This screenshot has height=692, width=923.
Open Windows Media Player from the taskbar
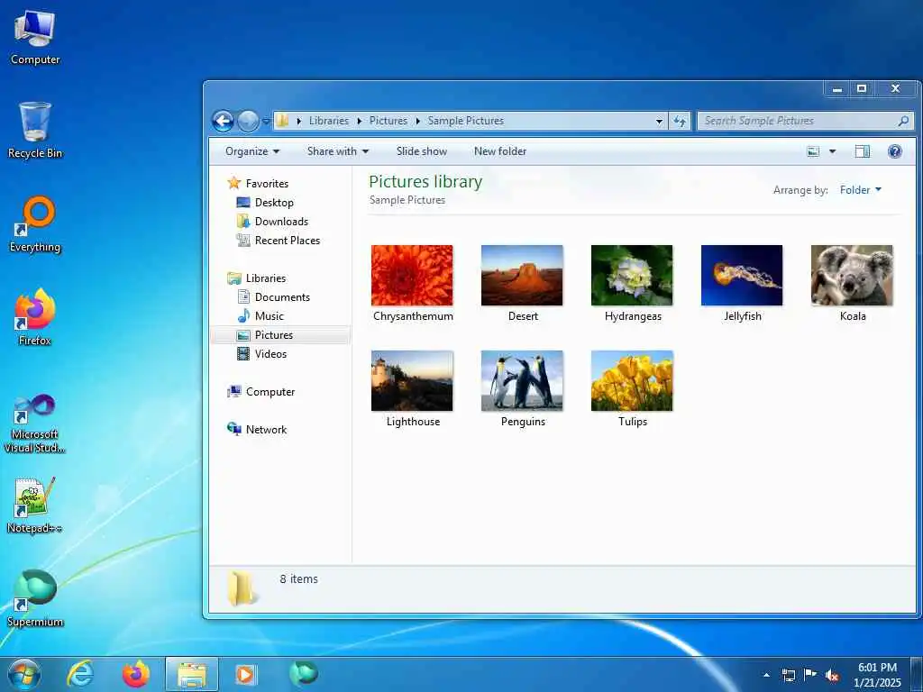[245, 674]
